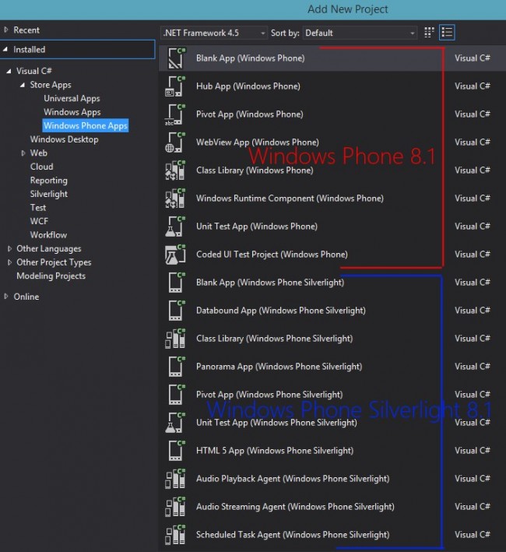Expand the Web tree node arrow
This screenshot has width=506, height=552.
click(23, 153)
